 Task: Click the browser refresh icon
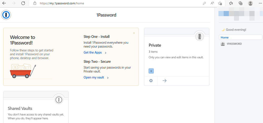click(23, 3)
